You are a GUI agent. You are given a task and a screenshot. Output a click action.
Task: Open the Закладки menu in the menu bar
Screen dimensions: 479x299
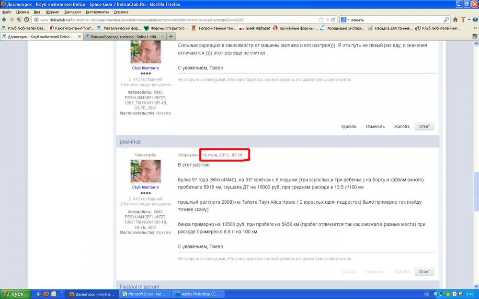click(72, 11)
